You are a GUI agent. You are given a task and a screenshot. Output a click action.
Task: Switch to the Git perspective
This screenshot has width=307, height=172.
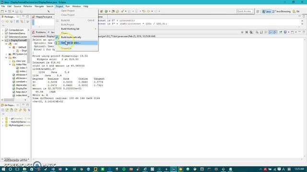point(296,11)
